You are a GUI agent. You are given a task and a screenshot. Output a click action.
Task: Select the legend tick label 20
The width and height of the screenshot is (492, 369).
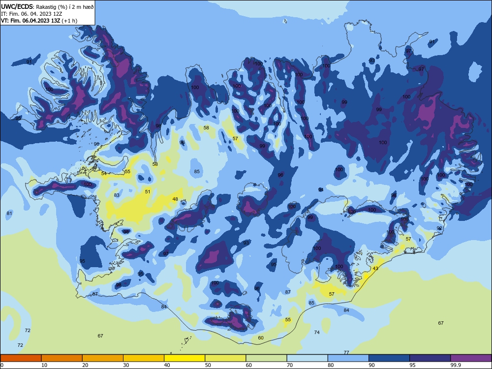click(85, 365)
